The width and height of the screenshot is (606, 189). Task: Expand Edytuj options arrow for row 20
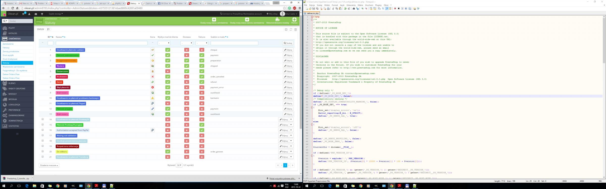[291, 152]
